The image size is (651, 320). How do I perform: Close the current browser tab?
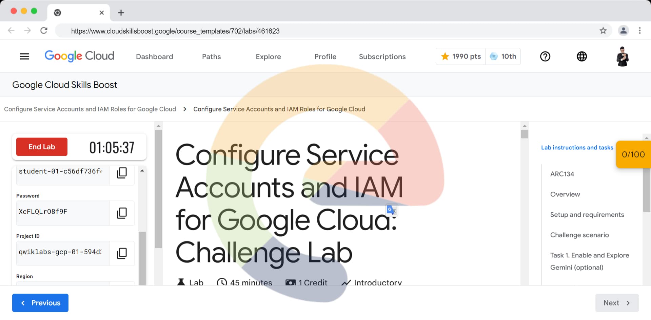(101, 13)
